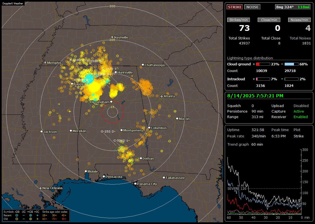Screen dimensions: 315x224
Task: Click the Macon city dot marker
Action: [x=177, y=119]
